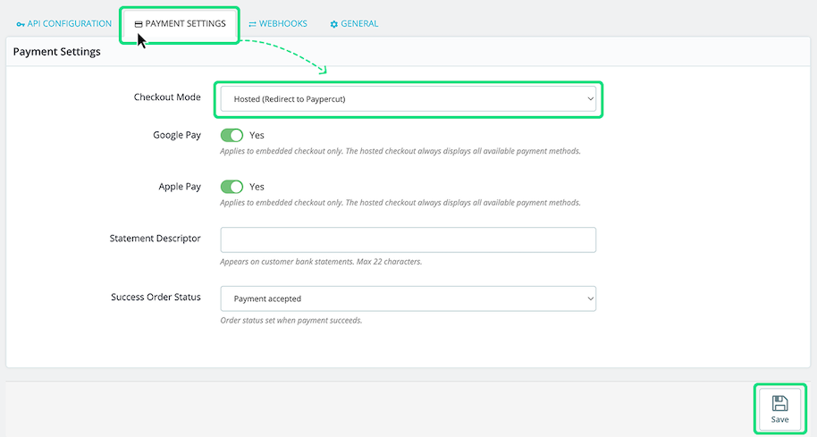Screen dimensions: 817x437
Task: Click the gear icon beside General
Action: coord(334,24)
